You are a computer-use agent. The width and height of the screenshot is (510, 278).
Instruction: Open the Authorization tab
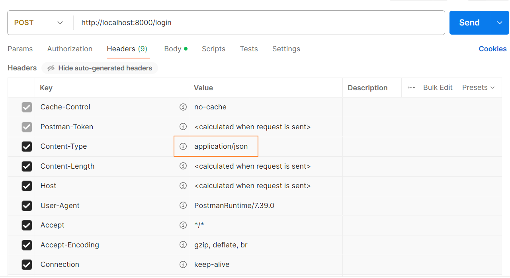click(70, 49)
